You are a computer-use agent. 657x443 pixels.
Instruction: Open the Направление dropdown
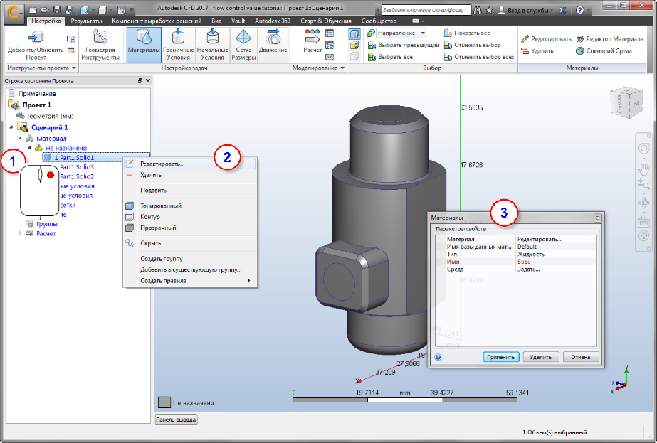pos(401,33)
